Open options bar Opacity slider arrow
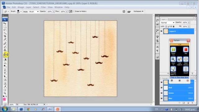 (x=53, y=12)
